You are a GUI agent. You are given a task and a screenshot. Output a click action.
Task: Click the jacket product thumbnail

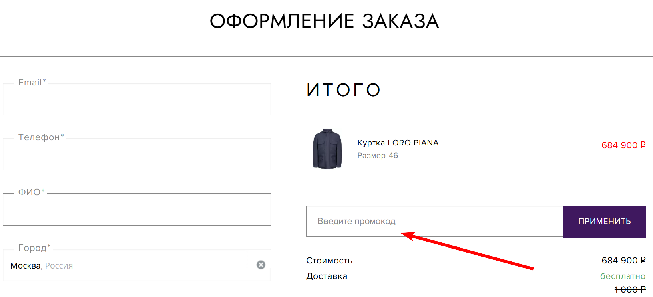327,149
